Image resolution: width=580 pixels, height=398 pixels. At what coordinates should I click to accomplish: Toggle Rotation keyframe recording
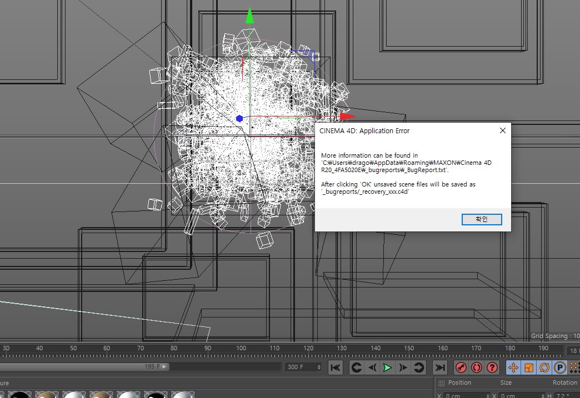544,367
